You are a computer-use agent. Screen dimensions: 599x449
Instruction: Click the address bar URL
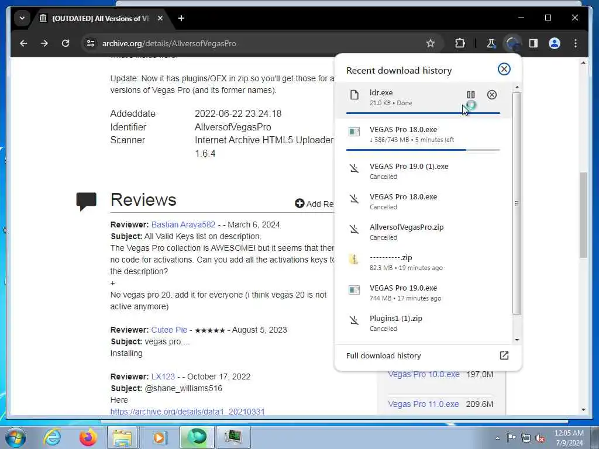pos(169,43)
